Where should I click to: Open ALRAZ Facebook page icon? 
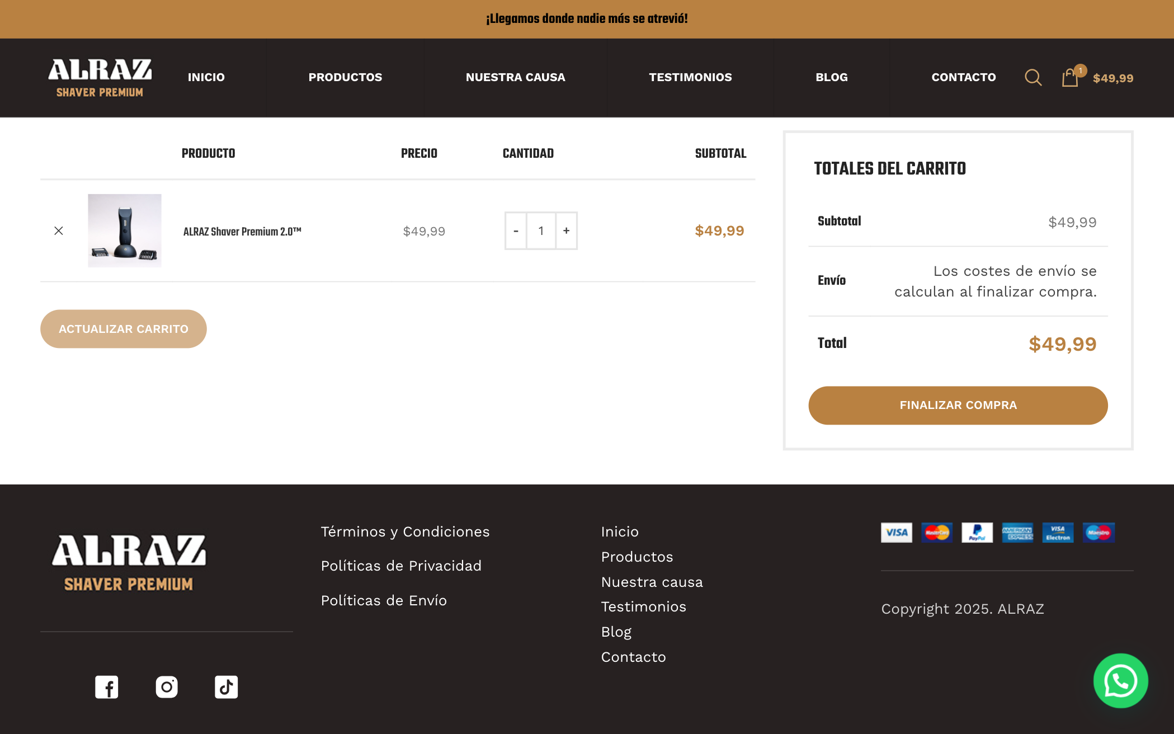coord(106,687)
